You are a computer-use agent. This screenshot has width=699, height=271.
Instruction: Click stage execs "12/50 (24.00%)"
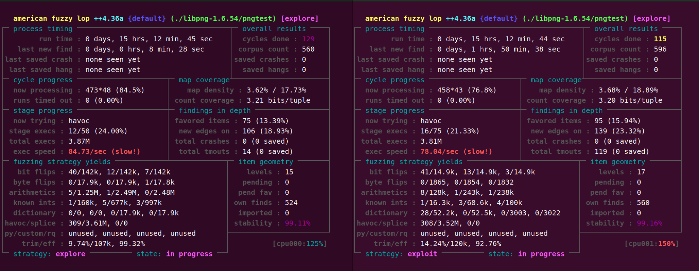coord(98,131)
